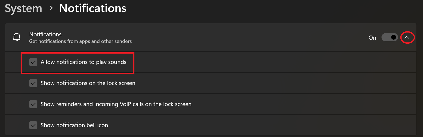Go back to System via the breadcrumb
This screenshot has width=423, height=137.
[23, 8]
